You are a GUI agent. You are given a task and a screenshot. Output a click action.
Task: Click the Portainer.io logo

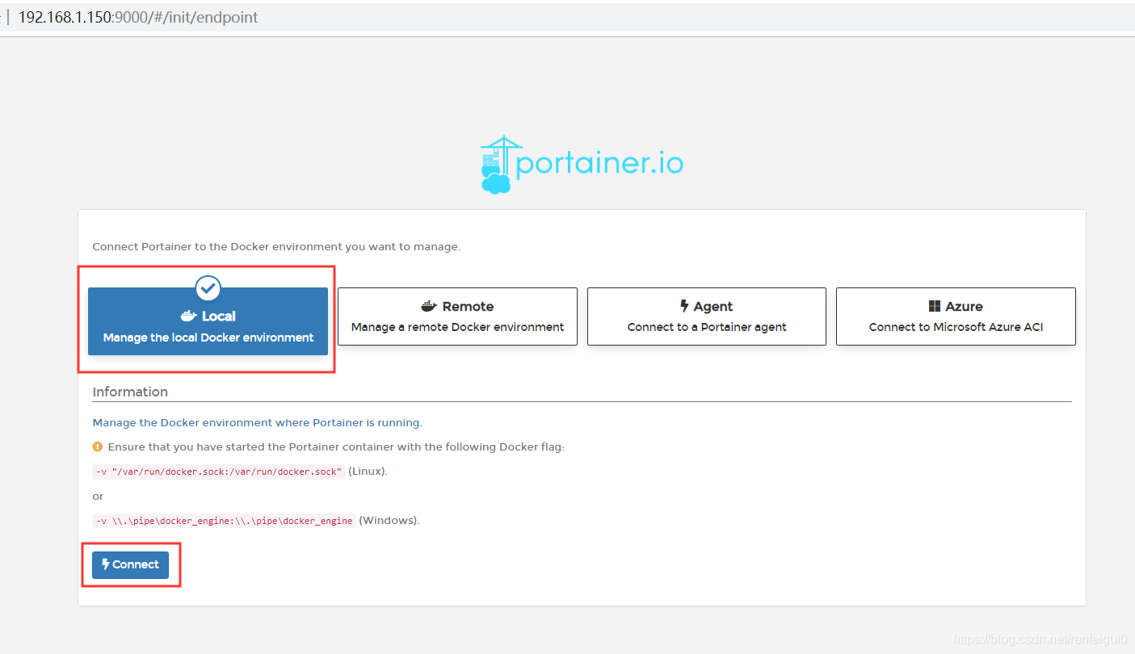click(x=582, y=165)
